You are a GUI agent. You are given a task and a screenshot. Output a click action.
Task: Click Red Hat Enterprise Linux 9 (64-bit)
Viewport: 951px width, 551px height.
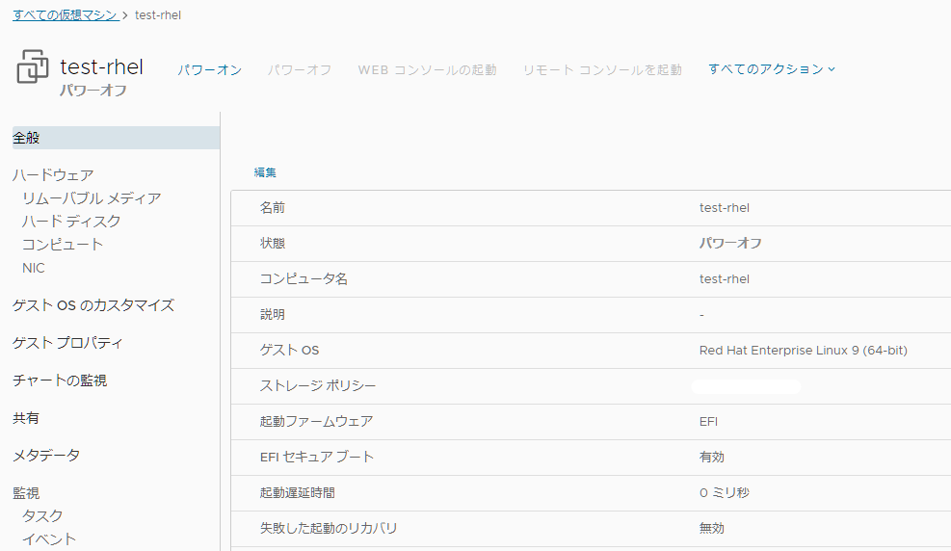(x=803, y=351)
